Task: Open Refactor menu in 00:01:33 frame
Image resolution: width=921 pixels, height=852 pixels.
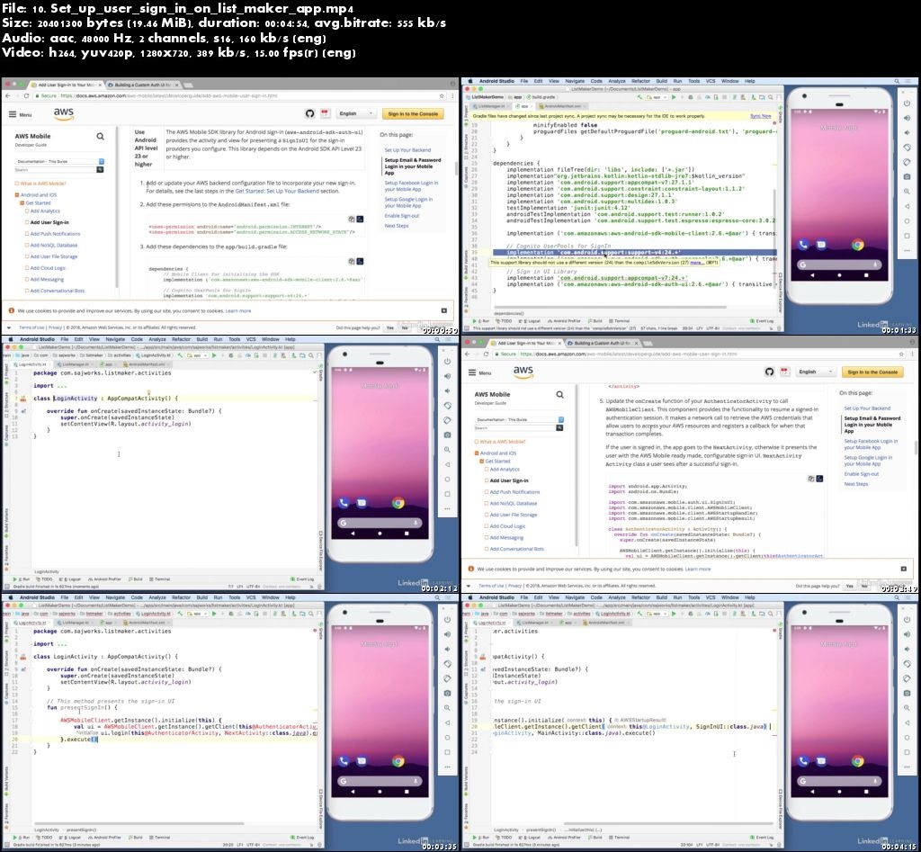Action: (640, 81)
